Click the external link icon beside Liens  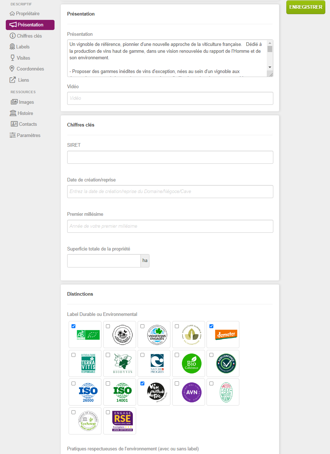point(12,80)
